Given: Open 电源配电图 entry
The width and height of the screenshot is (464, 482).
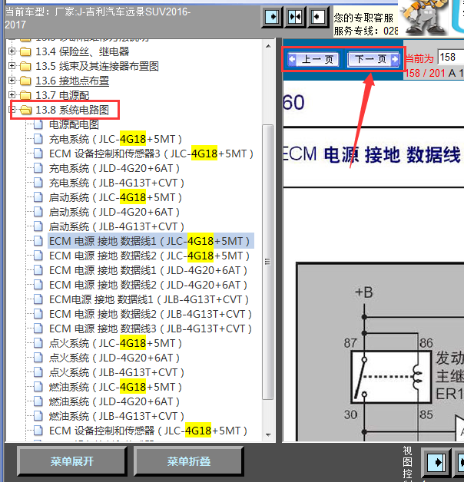Looking at the screenshot, I should [74, 124].
